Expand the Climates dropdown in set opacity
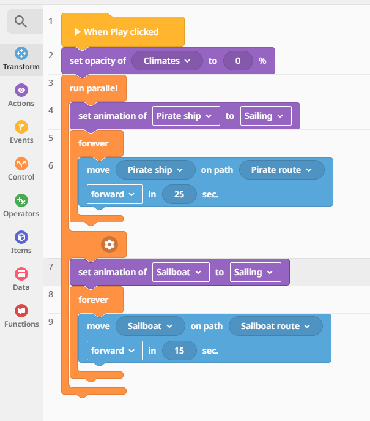This screenshot has width=370, height=421. coord(167,61)
